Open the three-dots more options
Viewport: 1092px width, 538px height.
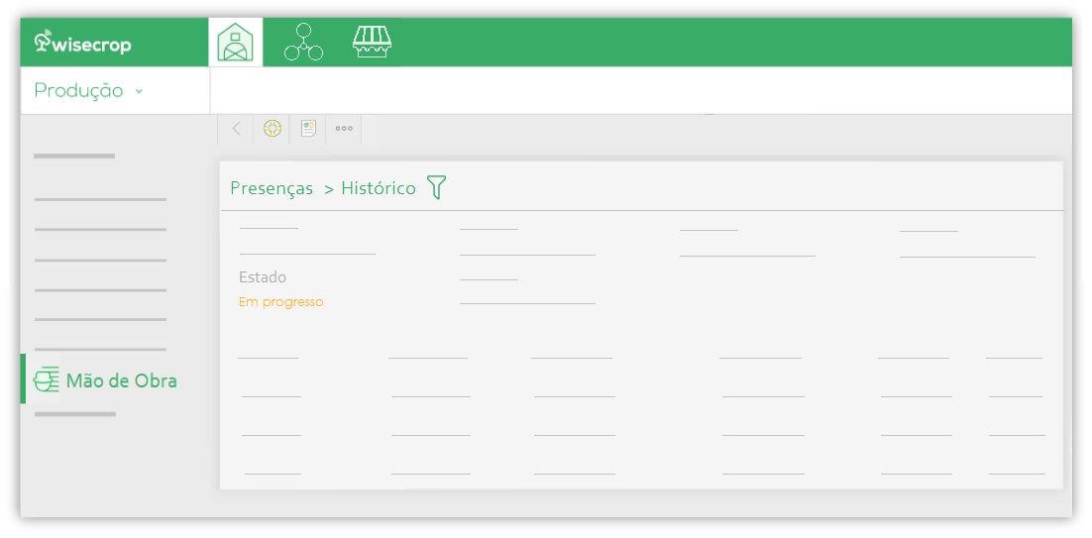click(344, 129)
